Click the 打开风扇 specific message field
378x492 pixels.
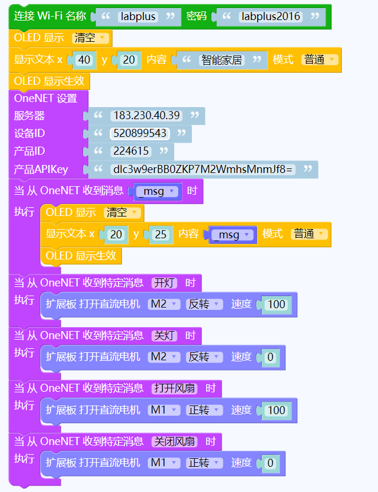[x=174, y=388]
